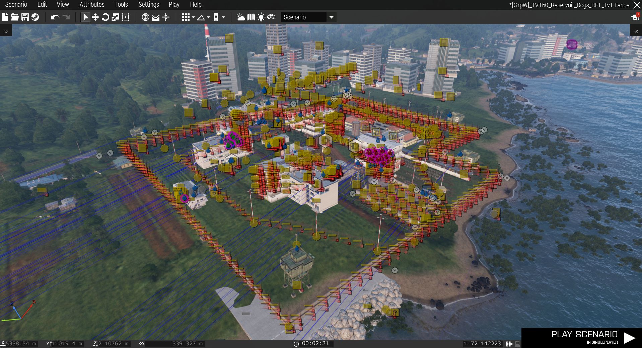642x348 pixels.
Task: Open the Edit menu
Action: click(x=42, y=4)
